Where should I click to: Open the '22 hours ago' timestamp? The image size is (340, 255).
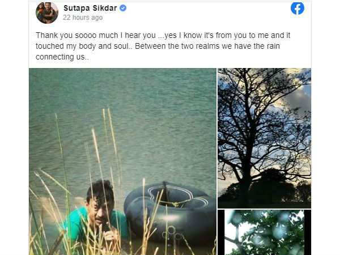pyautogui.click(x=83, y=18)
